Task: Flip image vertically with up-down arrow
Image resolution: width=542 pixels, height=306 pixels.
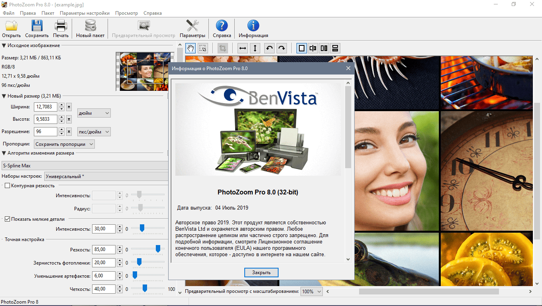Action: [255, 48]
